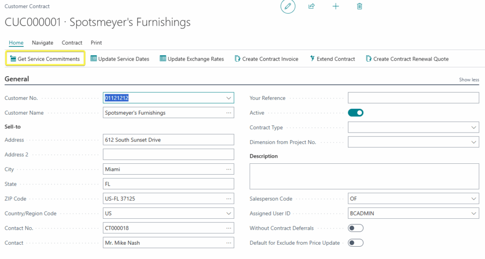
Task: Open the Navigate menu tab
Action: click(x=42, y=43)
